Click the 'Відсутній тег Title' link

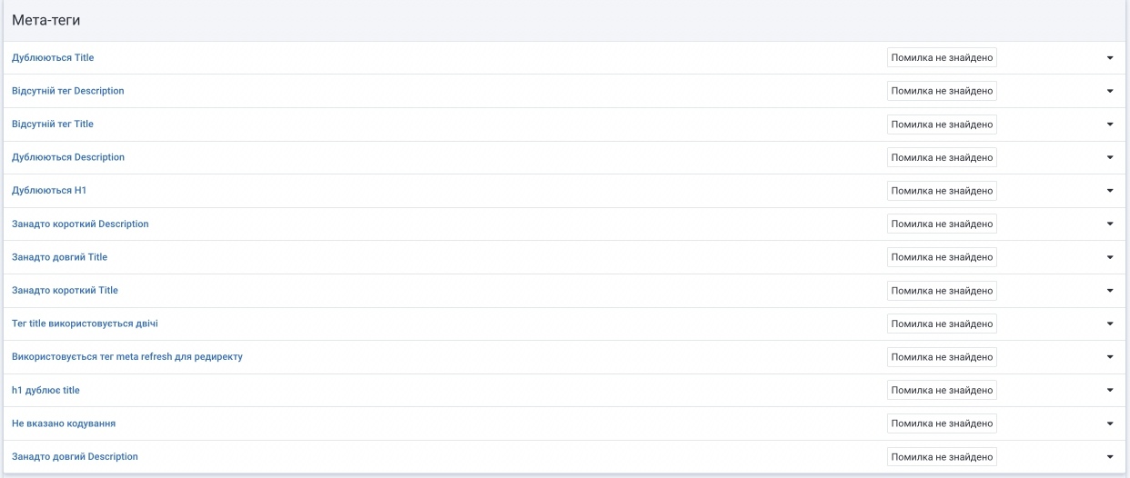tap(53, 124)
